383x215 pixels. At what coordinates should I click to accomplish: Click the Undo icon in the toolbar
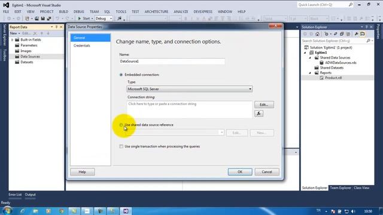pos(57,19)
